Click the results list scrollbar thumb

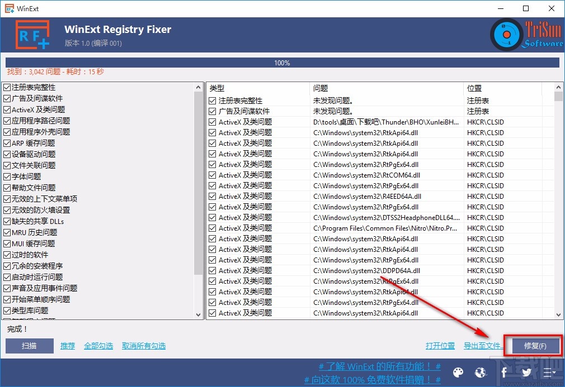(558, 97)
